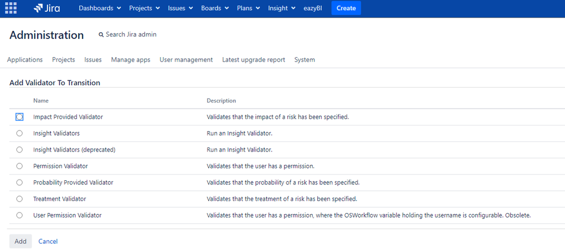
Task: Select Insight Validators radio button
Action: pos(19,133)
